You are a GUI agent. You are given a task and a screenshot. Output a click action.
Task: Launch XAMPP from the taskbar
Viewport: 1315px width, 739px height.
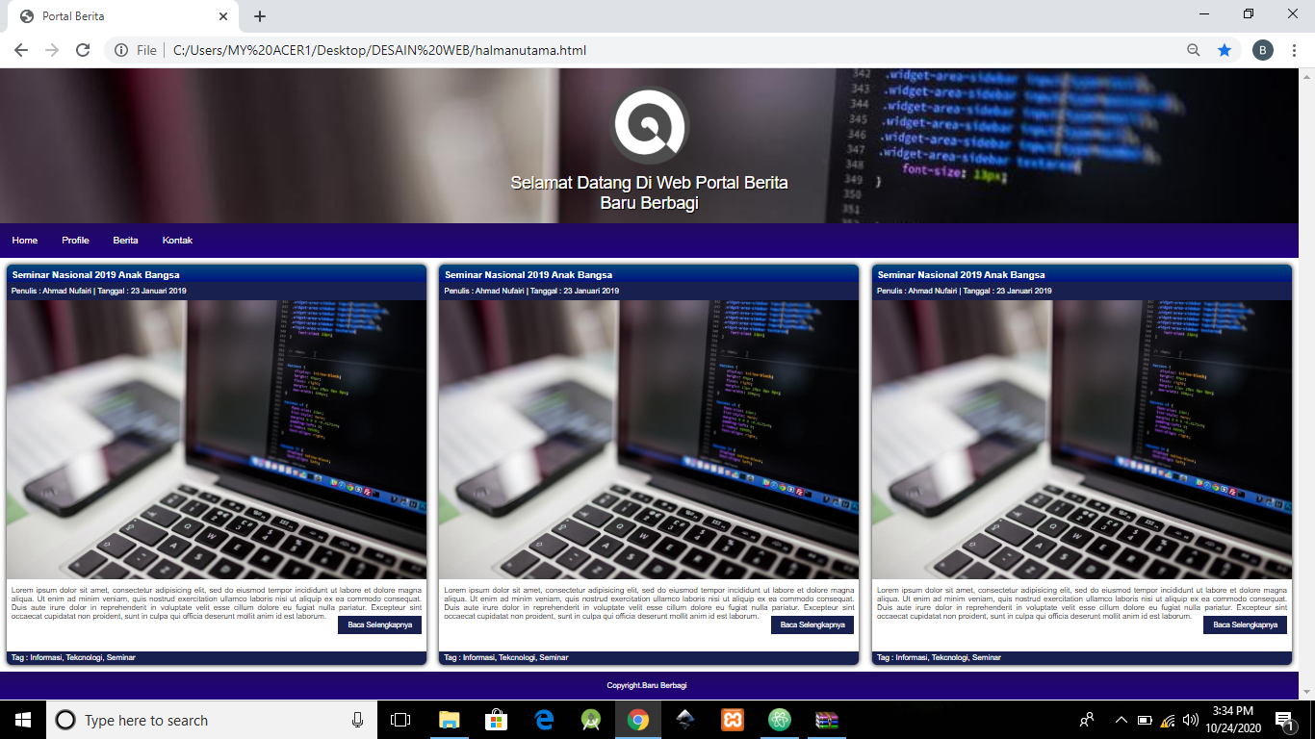tap(732, 720)
